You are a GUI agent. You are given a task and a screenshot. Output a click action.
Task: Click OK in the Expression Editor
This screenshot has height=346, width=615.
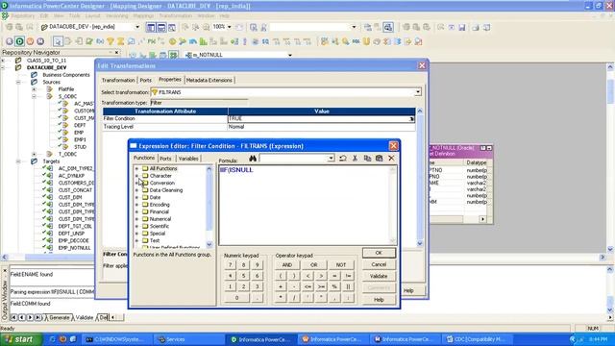click(379, 253)
